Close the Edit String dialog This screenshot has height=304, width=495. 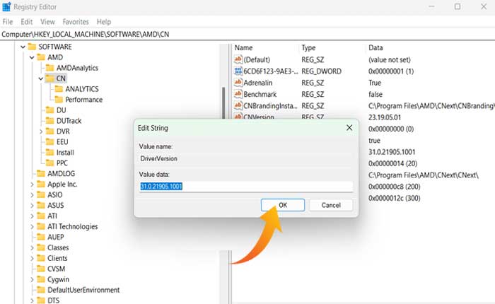[349, 128]
